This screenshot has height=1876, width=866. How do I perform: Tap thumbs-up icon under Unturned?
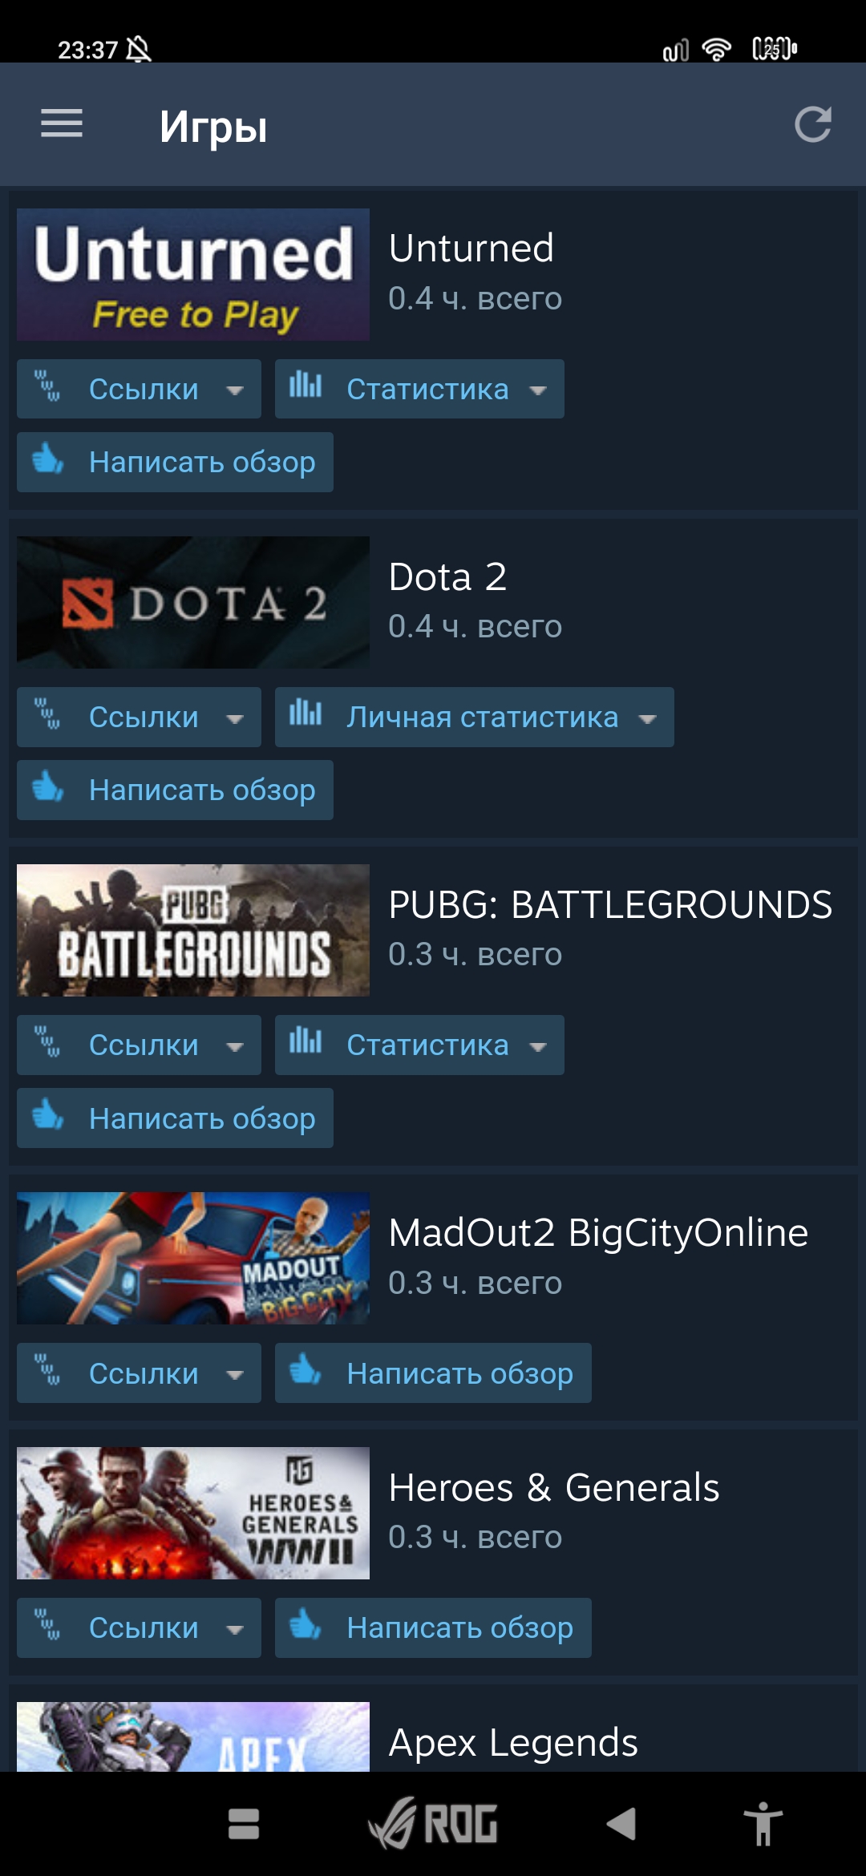pos(48,459)
